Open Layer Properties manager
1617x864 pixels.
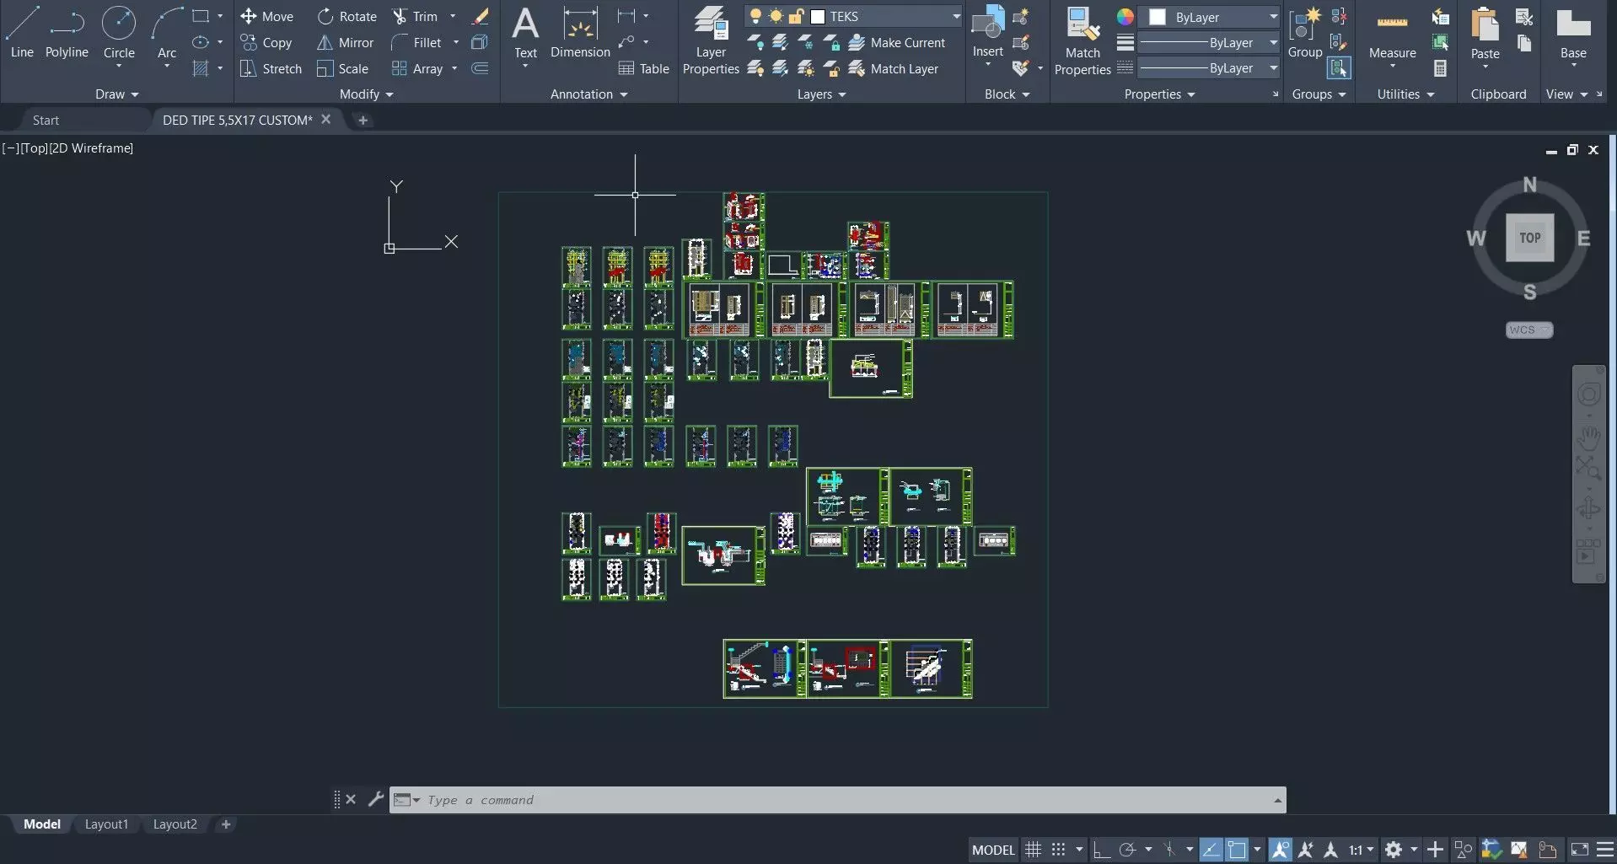point(711,40)
